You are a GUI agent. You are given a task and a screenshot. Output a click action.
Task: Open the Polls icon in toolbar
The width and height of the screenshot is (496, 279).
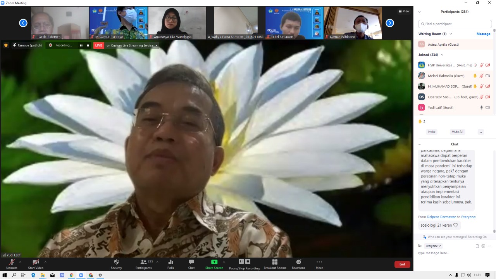coord(170,262)
